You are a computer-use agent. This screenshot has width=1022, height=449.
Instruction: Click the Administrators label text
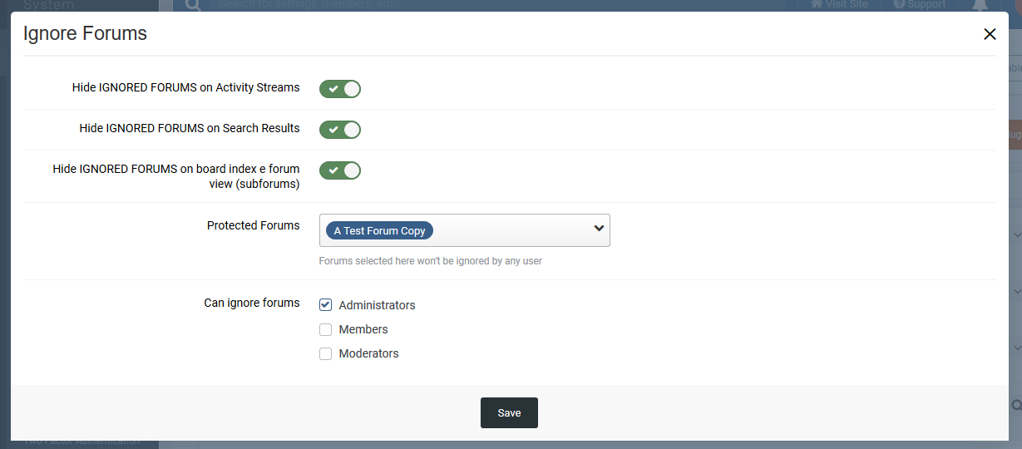(377, 305)
